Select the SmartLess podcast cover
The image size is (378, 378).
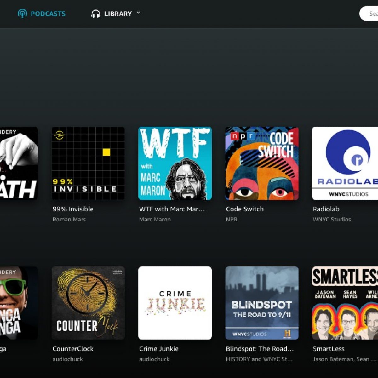[x=345, y=303]
